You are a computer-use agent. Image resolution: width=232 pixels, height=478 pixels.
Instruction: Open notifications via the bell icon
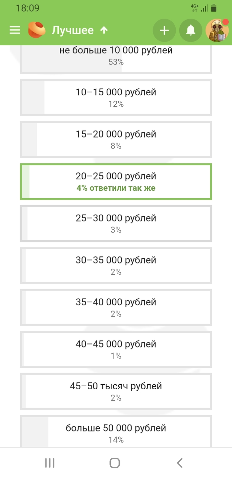coord(191,30)
